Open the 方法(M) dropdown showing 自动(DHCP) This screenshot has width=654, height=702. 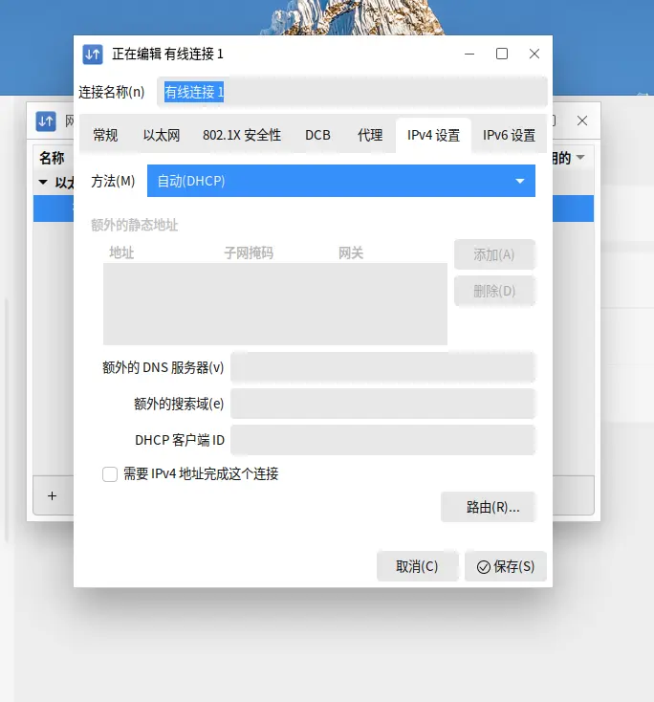(x=341, y=181)
